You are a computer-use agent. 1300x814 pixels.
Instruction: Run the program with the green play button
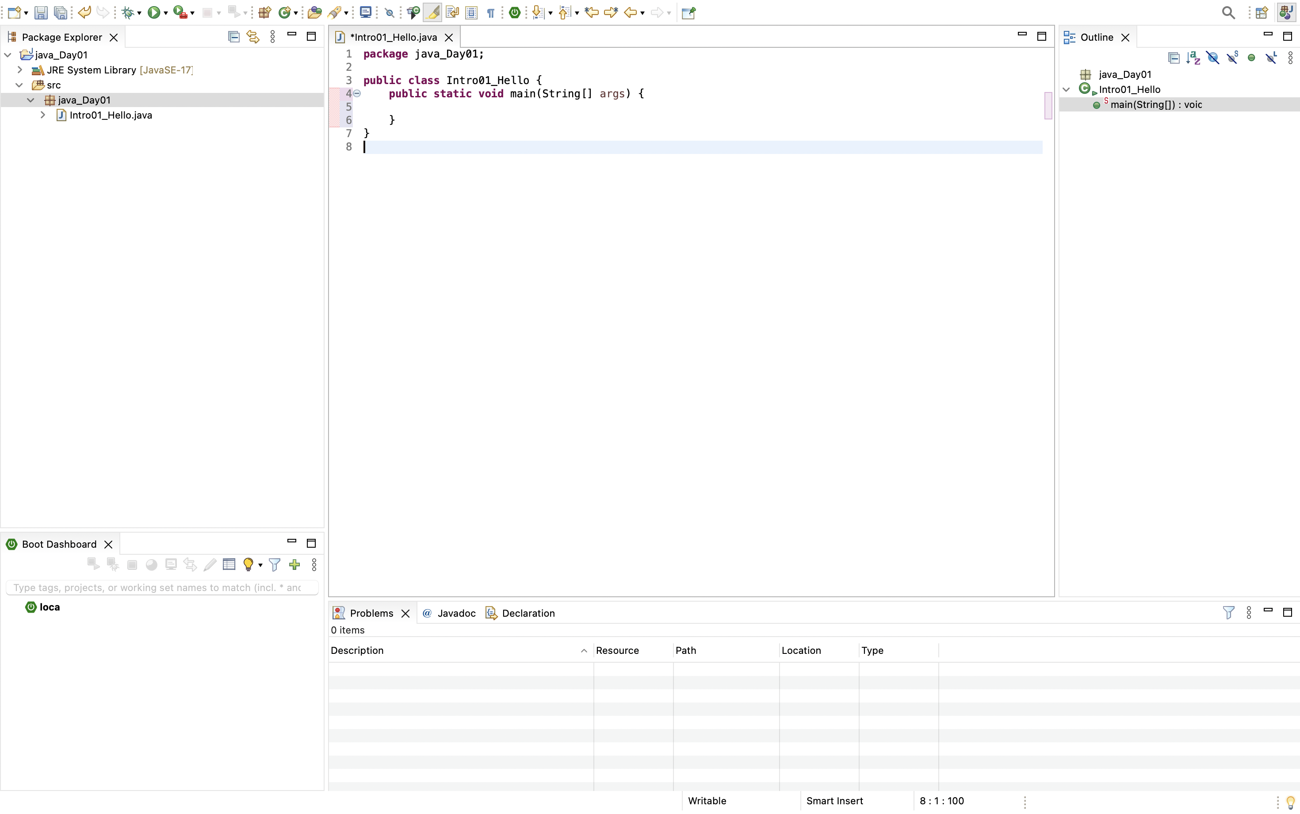click(x=154, y=12)
